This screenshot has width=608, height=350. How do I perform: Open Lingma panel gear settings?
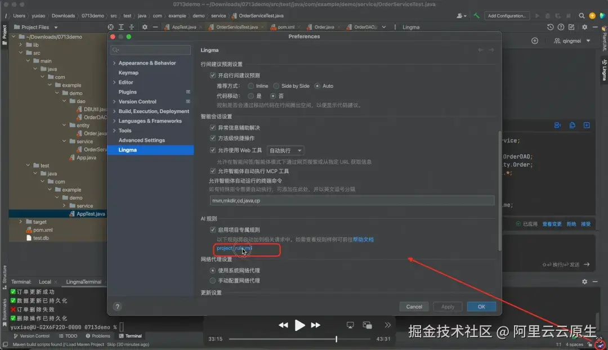585,27
